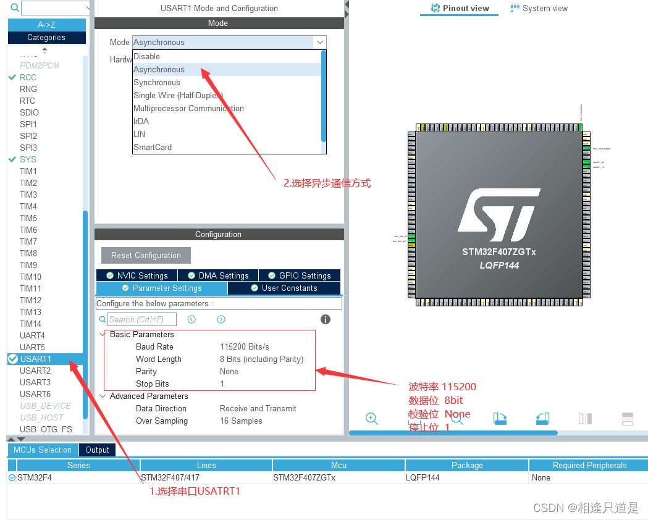Toggle the SYS green check mark
Image resolution: width=648 pixels, height=520 pixels.
pos(12,159)
